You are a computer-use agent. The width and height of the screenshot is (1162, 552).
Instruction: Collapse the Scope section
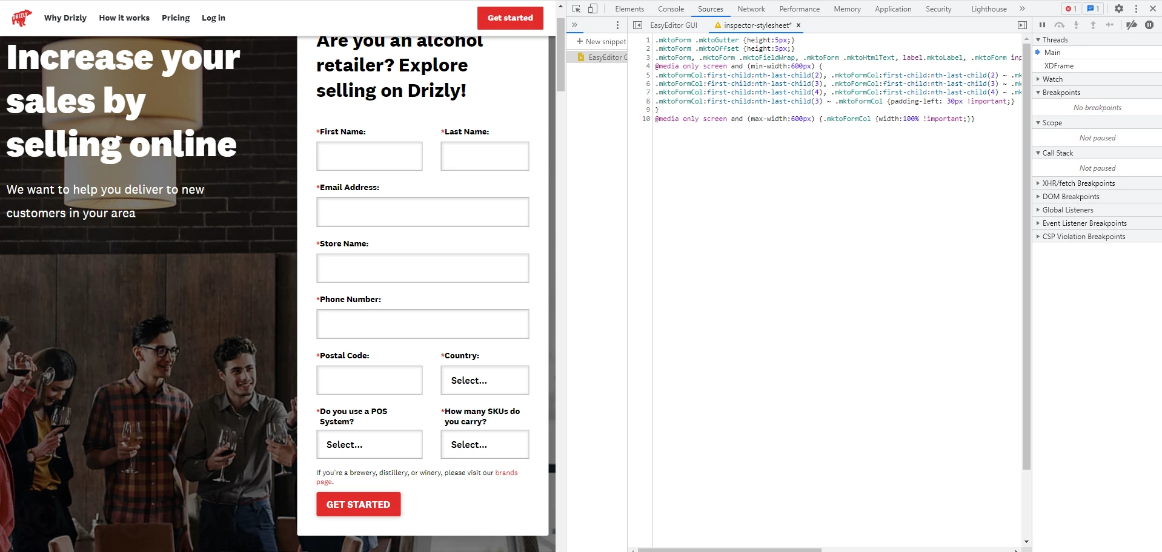[x=1097, y=122]
